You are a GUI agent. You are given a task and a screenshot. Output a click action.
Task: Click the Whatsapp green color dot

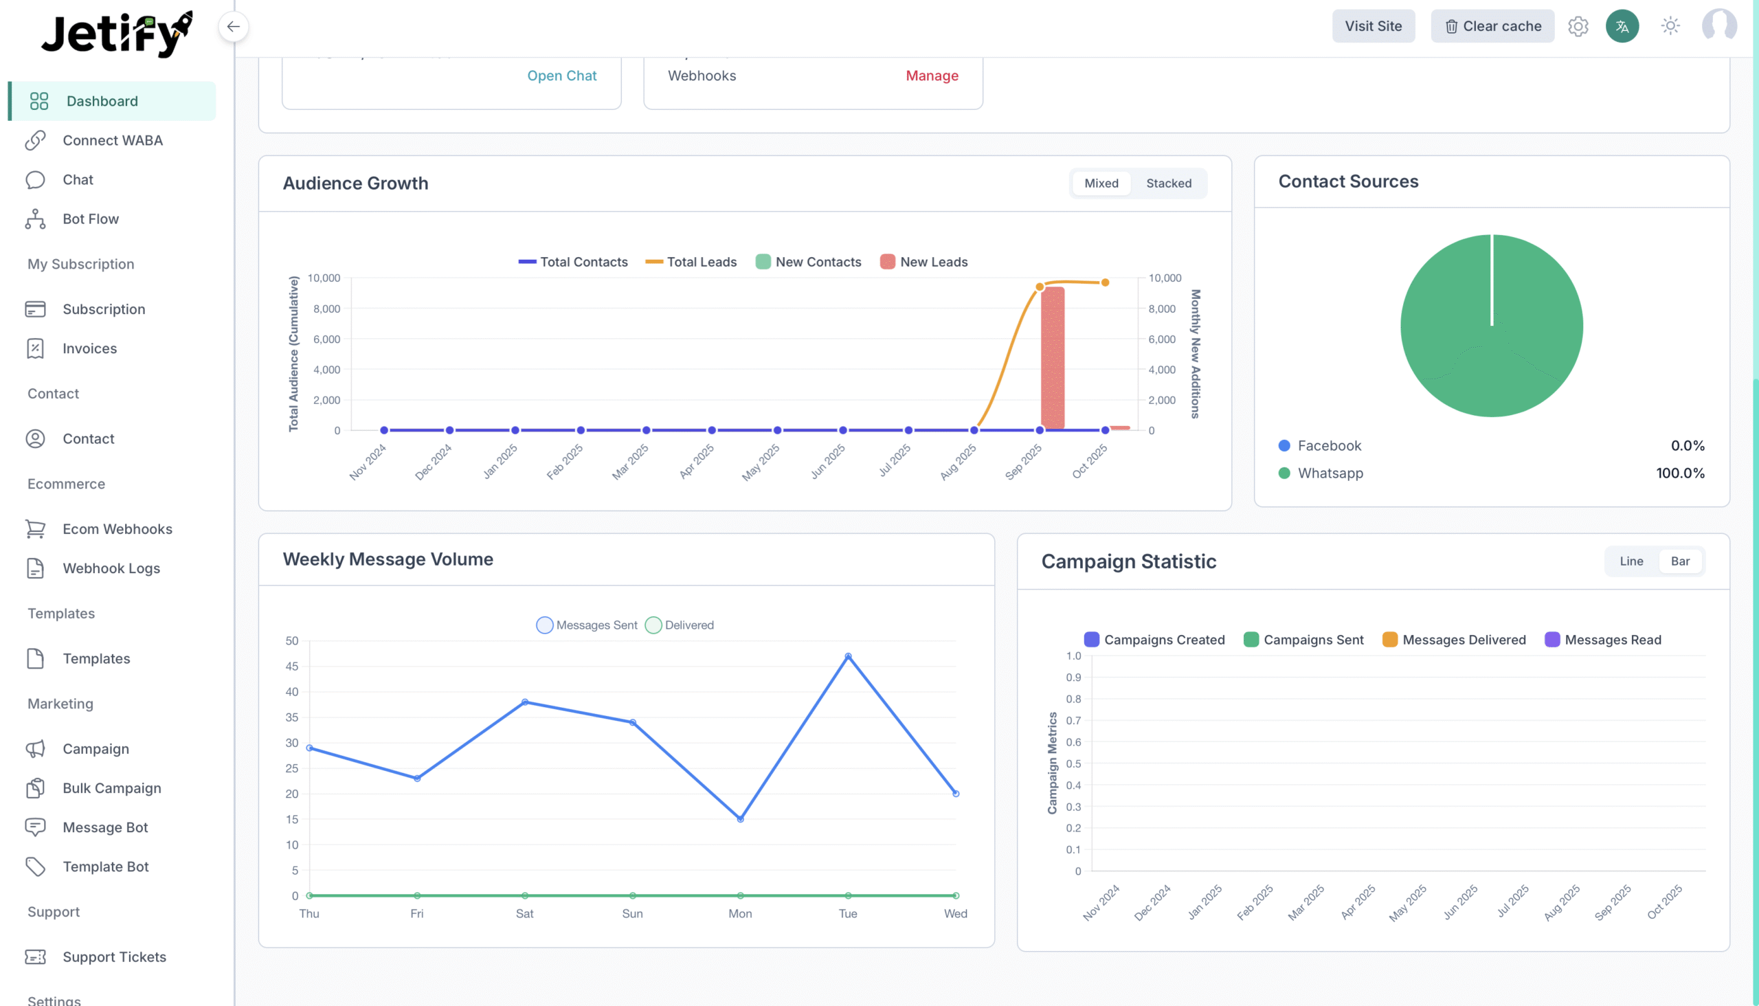tap(1284, 473)
